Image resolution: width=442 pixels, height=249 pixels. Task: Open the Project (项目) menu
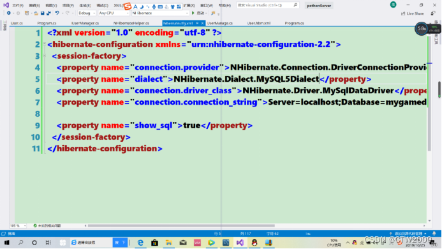pyautogui.click(x=68, y=5)
